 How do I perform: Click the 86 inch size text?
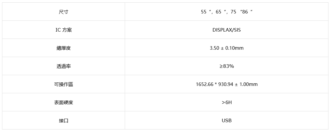pyautogui.click(x=245, y=12)
